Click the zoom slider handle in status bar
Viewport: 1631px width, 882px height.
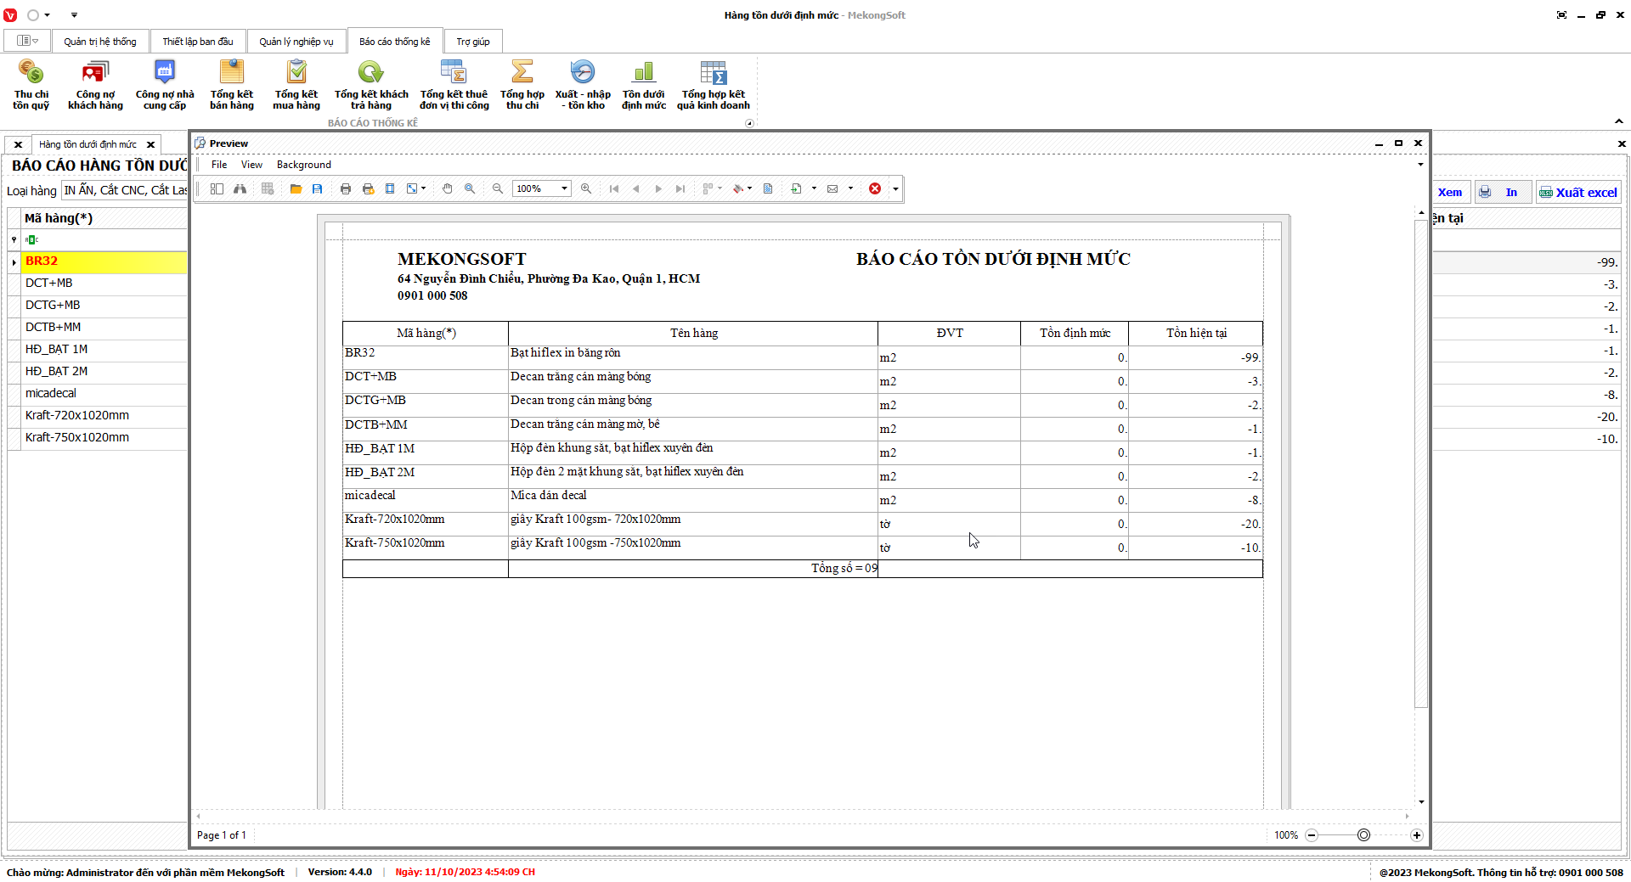point(1363,835)
